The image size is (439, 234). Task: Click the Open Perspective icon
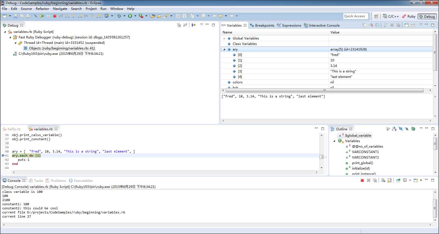pyautogui.click(x=376, y=16)
